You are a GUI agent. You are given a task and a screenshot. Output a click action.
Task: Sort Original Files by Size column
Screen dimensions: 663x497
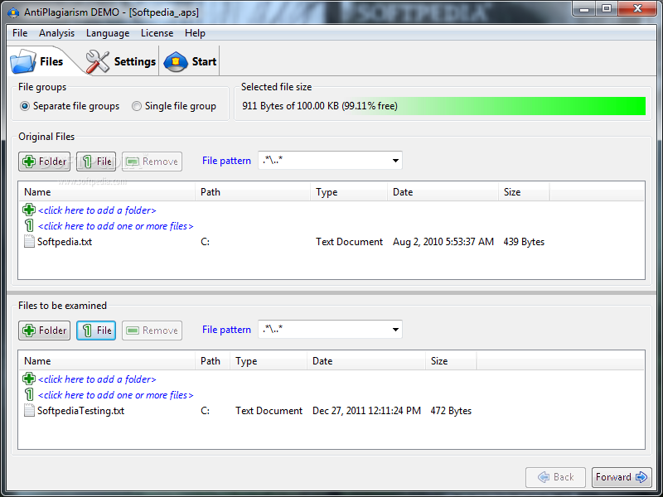pos(524,192)
